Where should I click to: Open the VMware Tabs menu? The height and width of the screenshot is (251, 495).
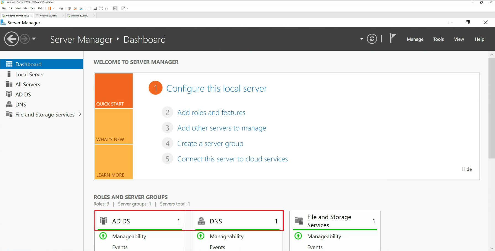[x=33, y=8]
